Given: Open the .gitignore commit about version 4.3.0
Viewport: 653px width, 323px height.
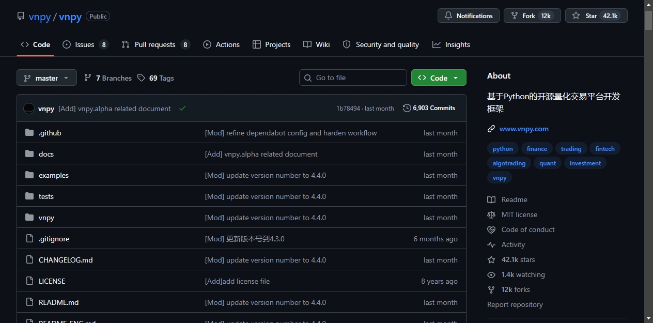Looking at the screenshot, I should click(x=244, y=239).
